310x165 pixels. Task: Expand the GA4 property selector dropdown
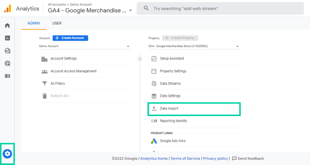click(194, 47)
